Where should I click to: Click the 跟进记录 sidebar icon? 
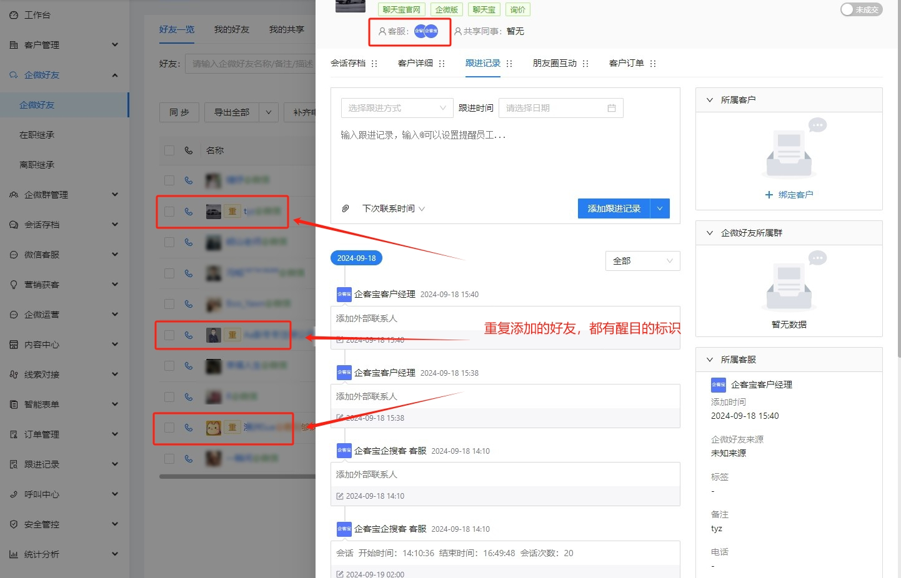click(14, 464)
